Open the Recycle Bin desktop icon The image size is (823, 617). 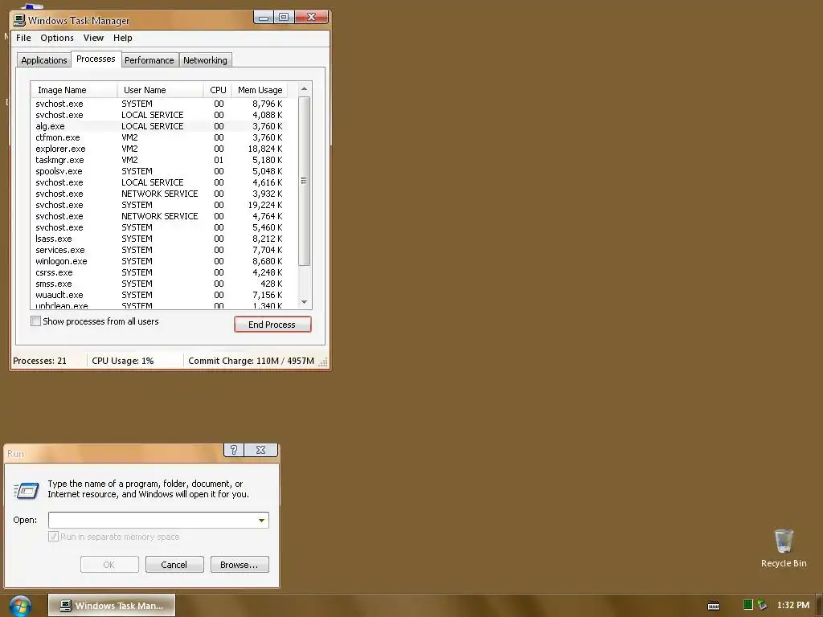tap(784, 548)
